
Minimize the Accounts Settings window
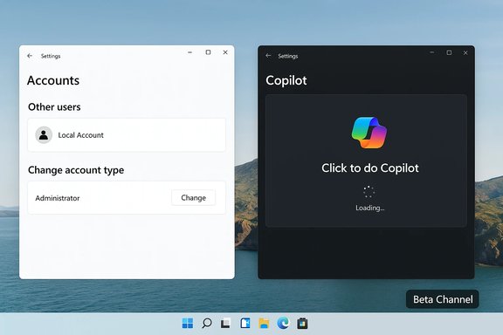pyautogui.click(x=189, y=52)
